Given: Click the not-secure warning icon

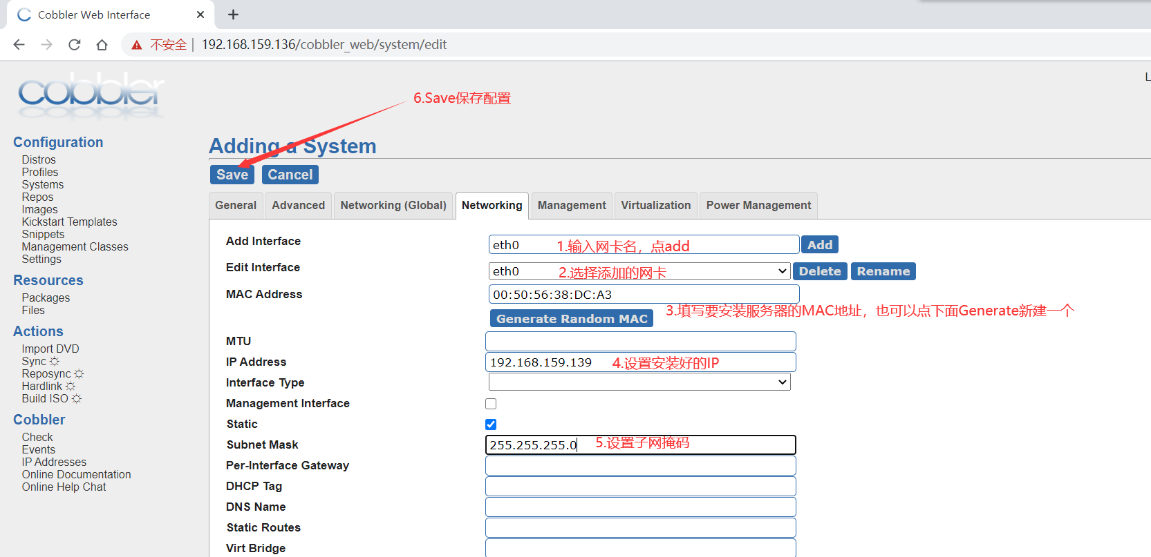Looking at the screenshot, I should (137, 45).
